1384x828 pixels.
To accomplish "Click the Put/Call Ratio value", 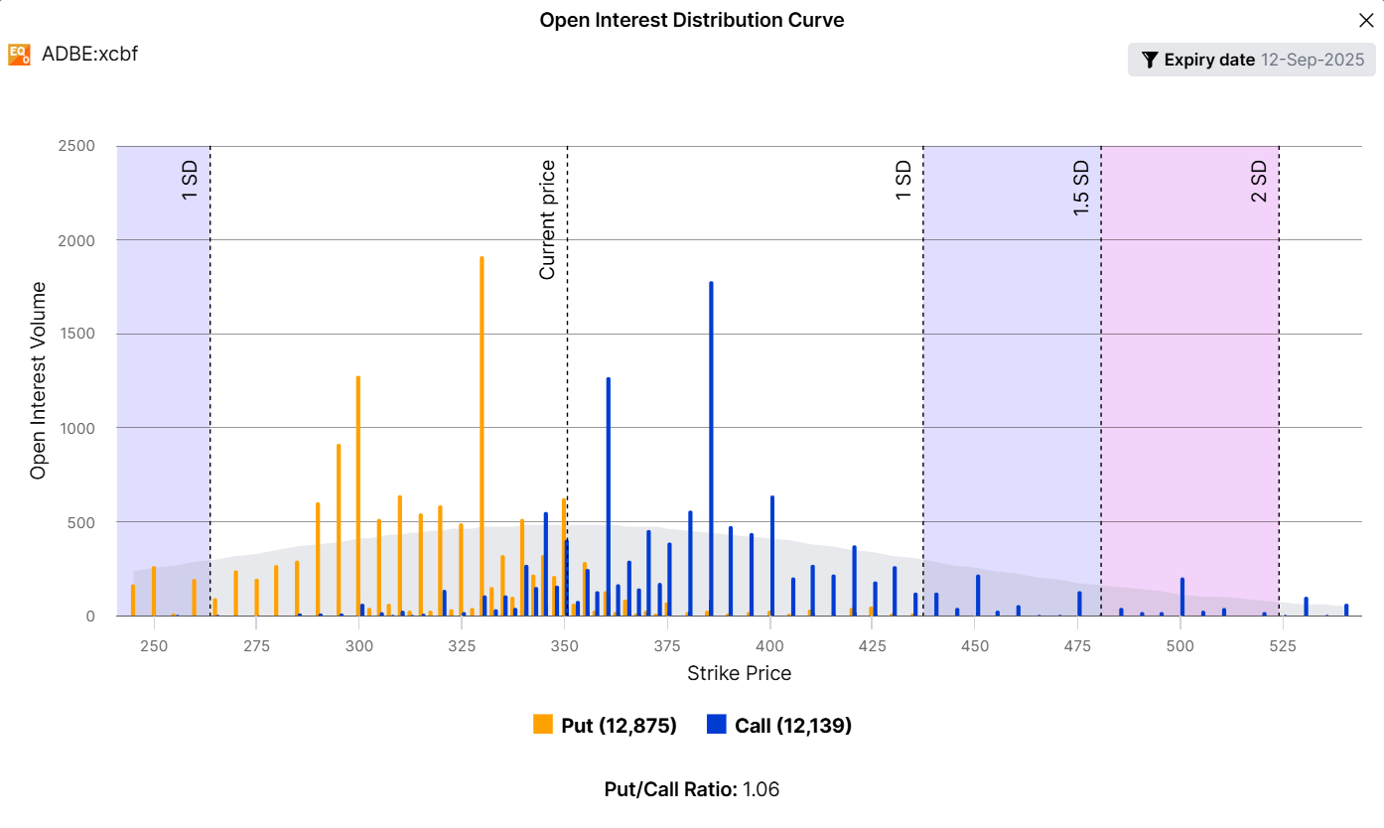I will 761,789.
